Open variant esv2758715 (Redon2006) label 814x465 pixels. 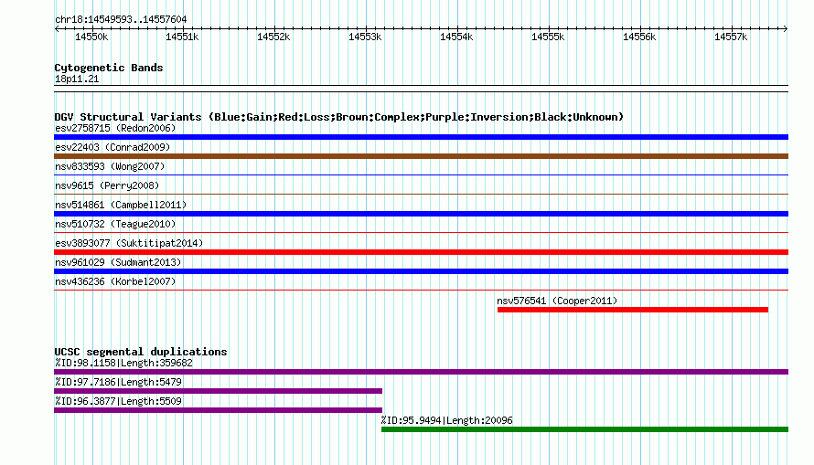point(115,128)
